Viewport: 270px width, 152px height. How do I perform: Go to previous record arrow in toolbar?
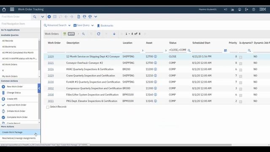point(66,17)
